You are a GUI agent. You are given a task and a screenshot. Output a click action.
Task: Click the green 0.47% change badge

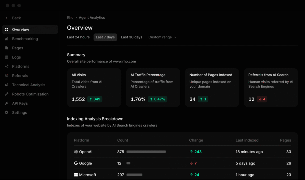click(x=158, y=99)
